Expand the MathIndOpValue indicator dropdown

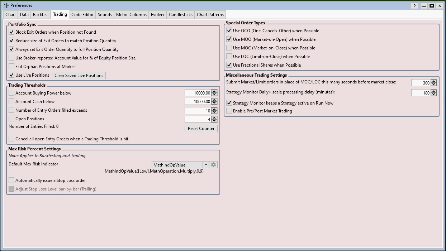tap(206, 165)
